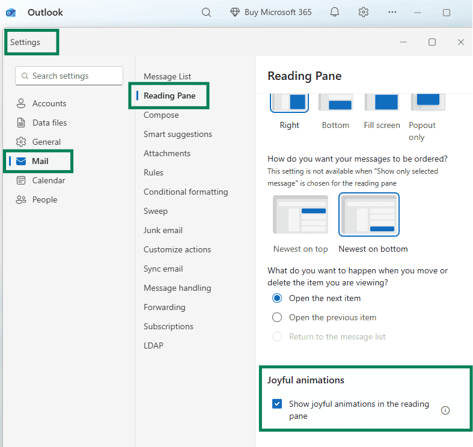Go to Accounts settings category
This screenshot has width=473, height=447.
click(x=49, y=103)
